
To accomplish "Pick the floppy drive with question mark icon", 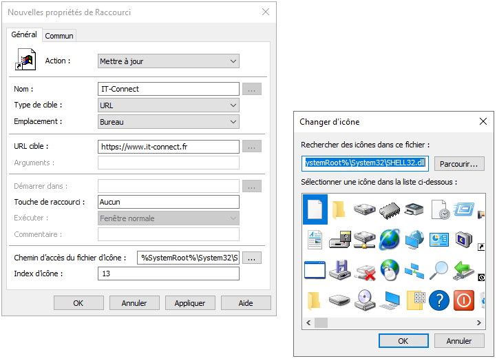I will 340,240.
